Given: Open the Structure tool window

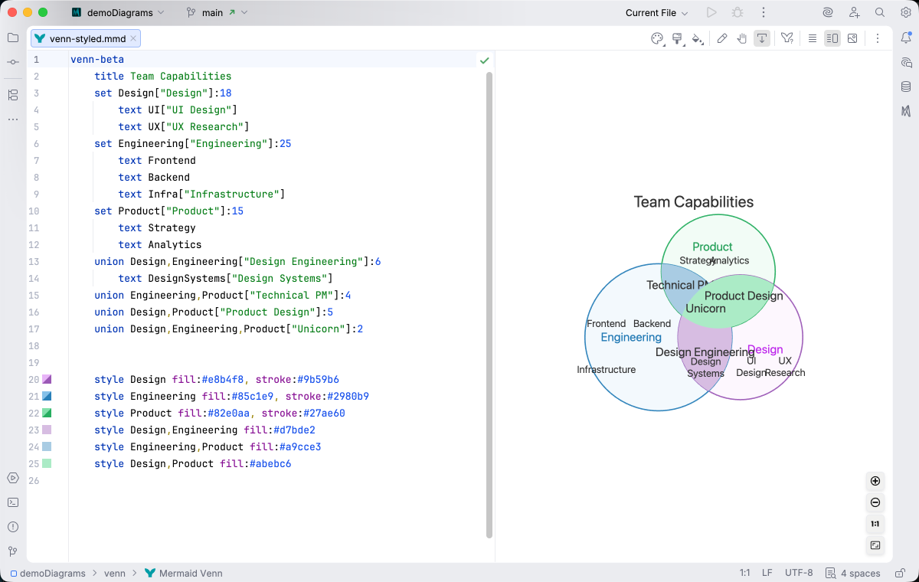Looking at the screenshot, I should click(x=12, y=95).
